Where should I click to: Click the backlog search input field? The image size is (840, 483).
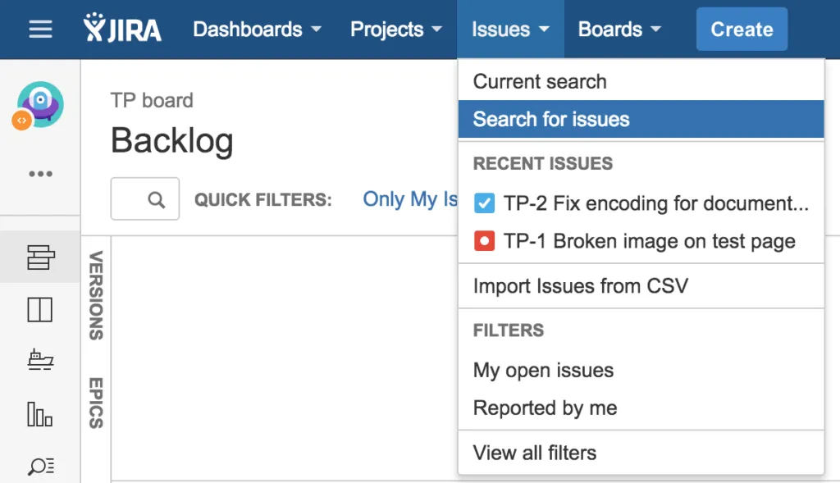(x=144, y=198)
